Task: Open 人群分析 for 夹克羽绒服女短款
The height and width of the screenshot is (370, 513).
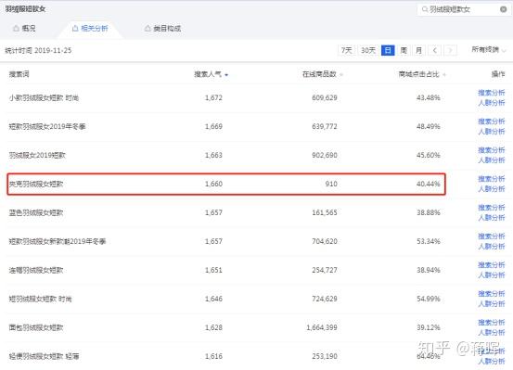Action: (x=491, y=189)
